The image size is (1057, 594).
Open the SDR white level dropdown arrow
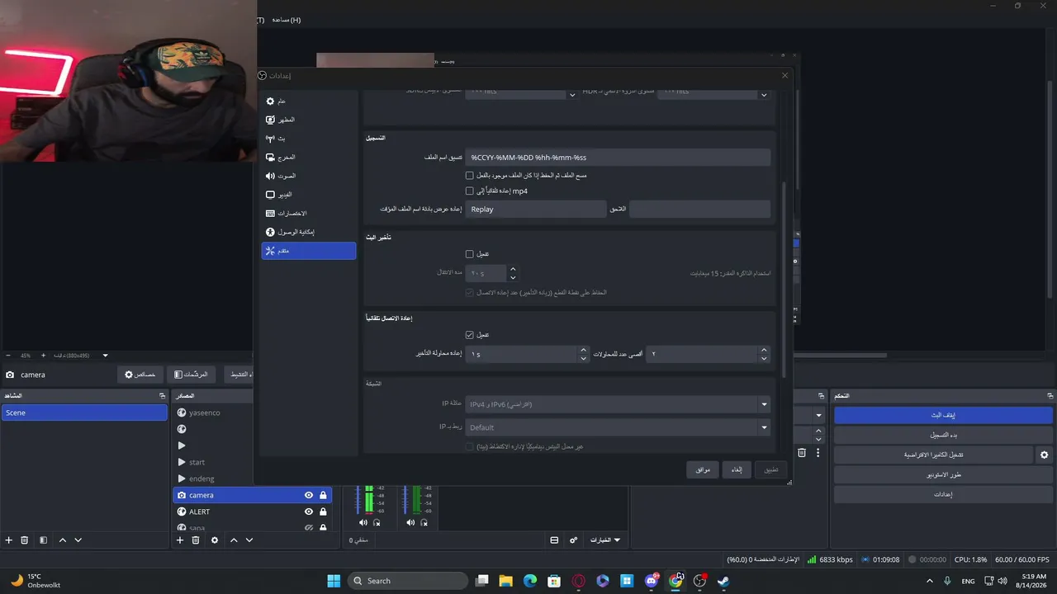[x=571, y=94]
